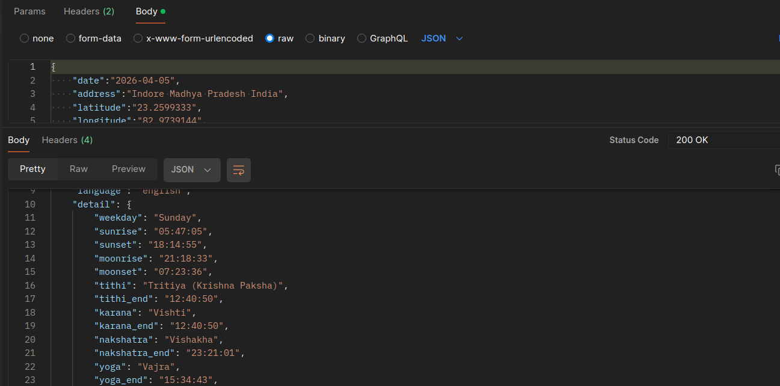Select the none body type radio

(x=25, y=38)
